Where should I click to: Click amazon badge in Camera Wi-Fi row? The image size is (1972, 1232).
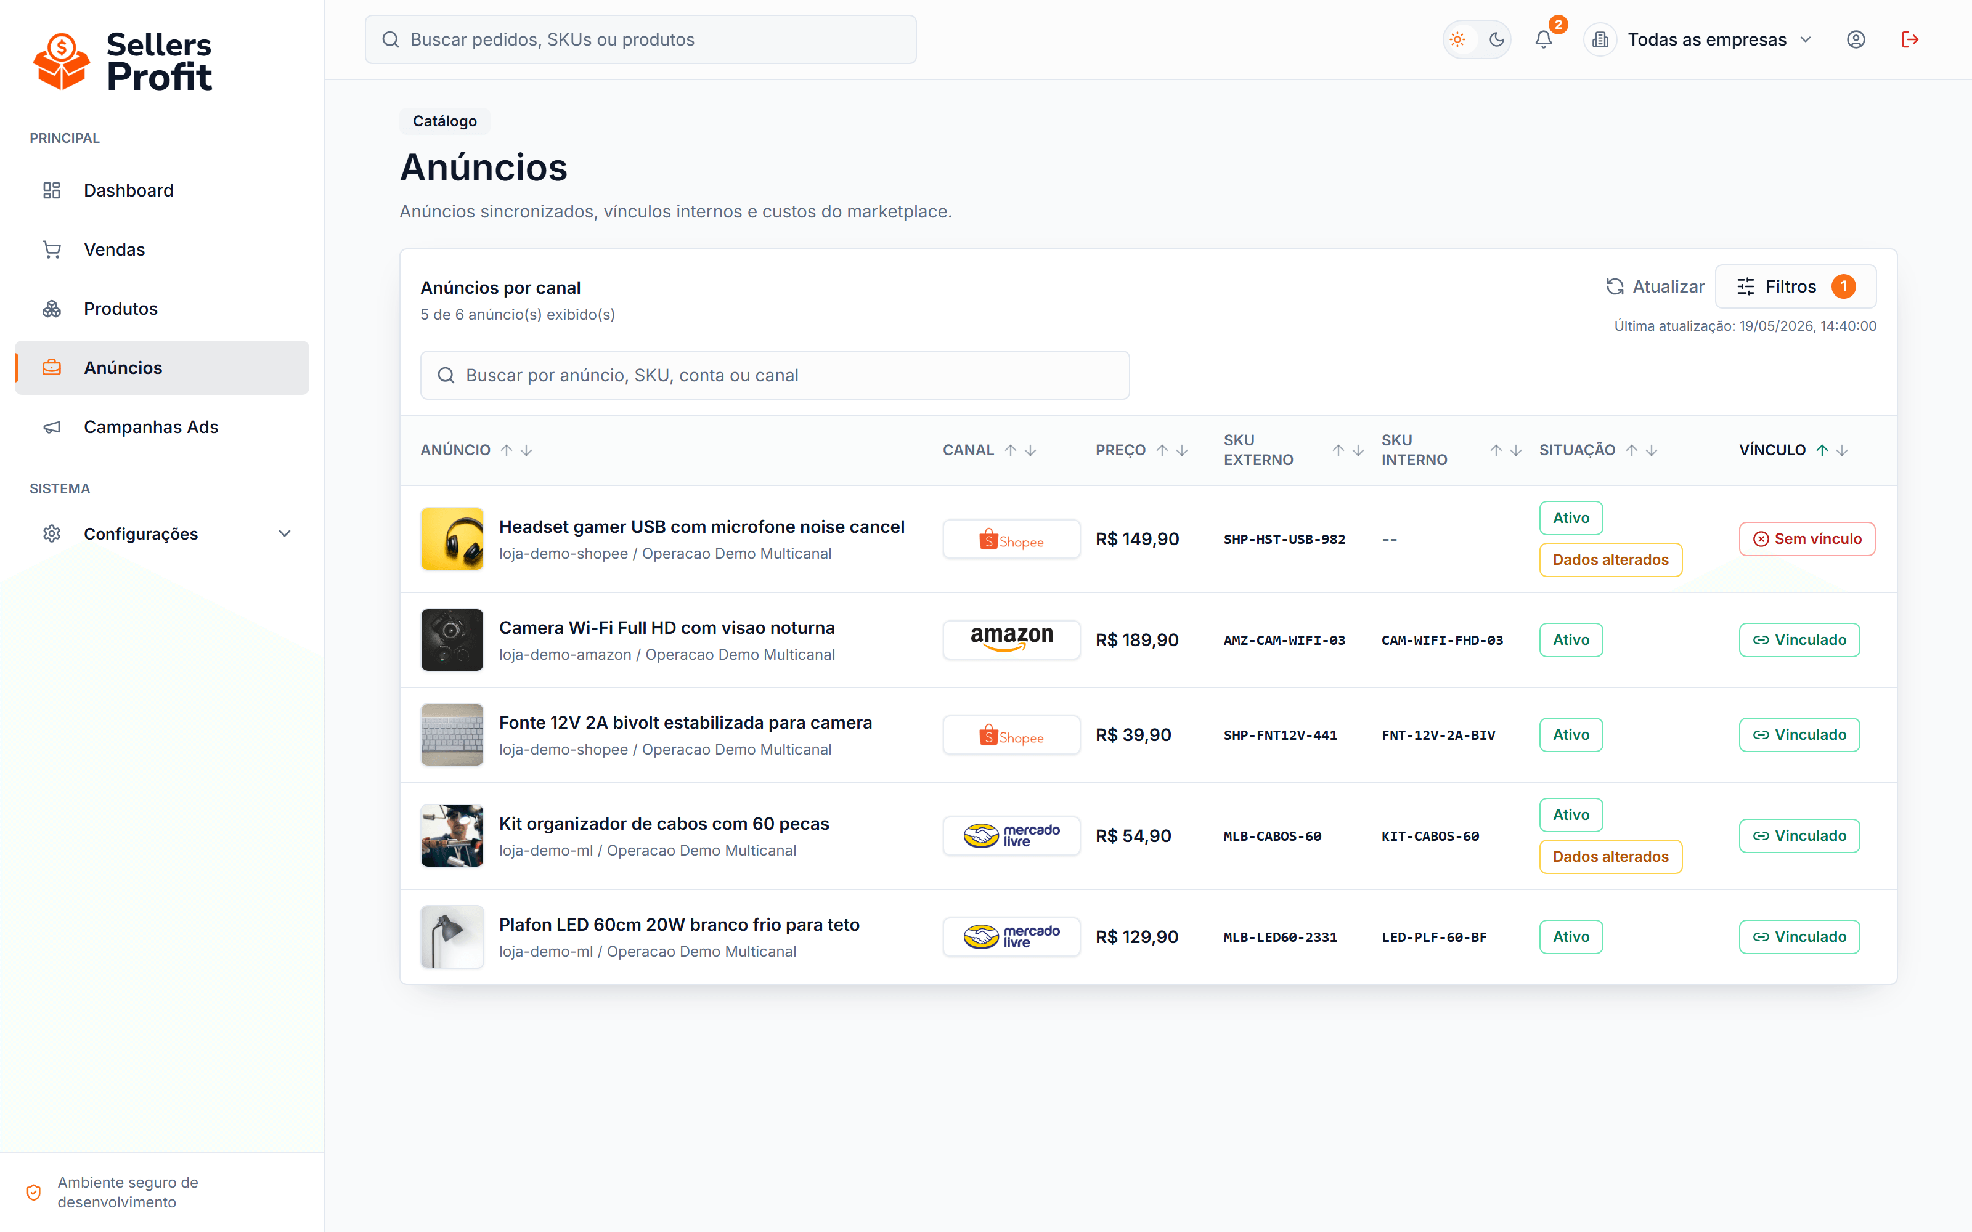[1011, 639]
